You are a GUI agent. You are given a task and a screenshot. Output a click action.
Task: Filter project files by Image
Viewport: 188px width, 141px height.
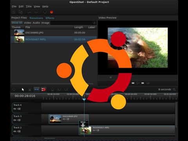45,23
